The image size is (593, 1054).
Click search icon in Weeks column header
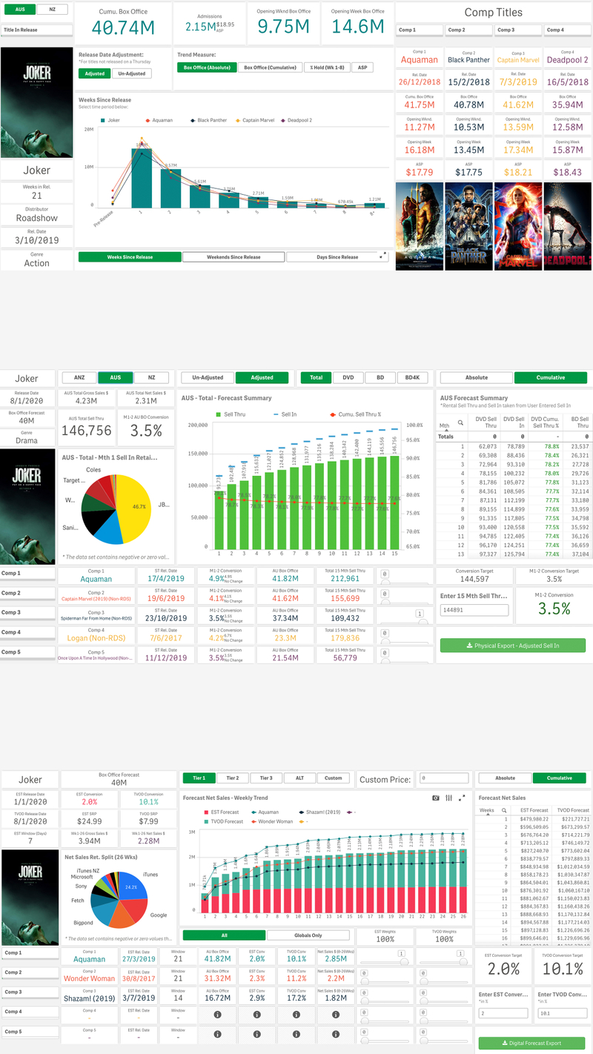coord(505,810)
